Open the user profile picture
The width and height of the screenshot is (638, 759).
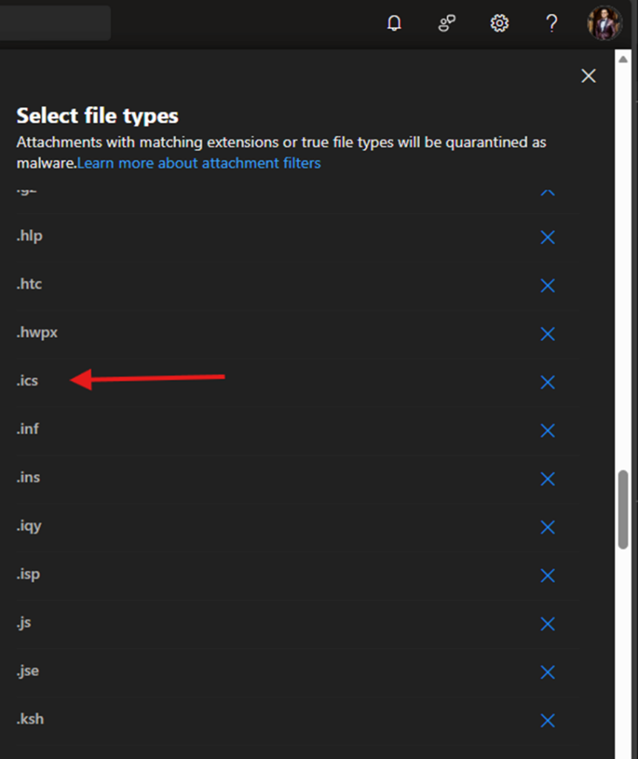pos(604,23)
